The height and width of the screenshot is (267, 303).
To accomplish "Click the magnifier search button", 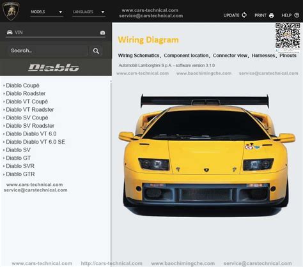I will 96,51.
